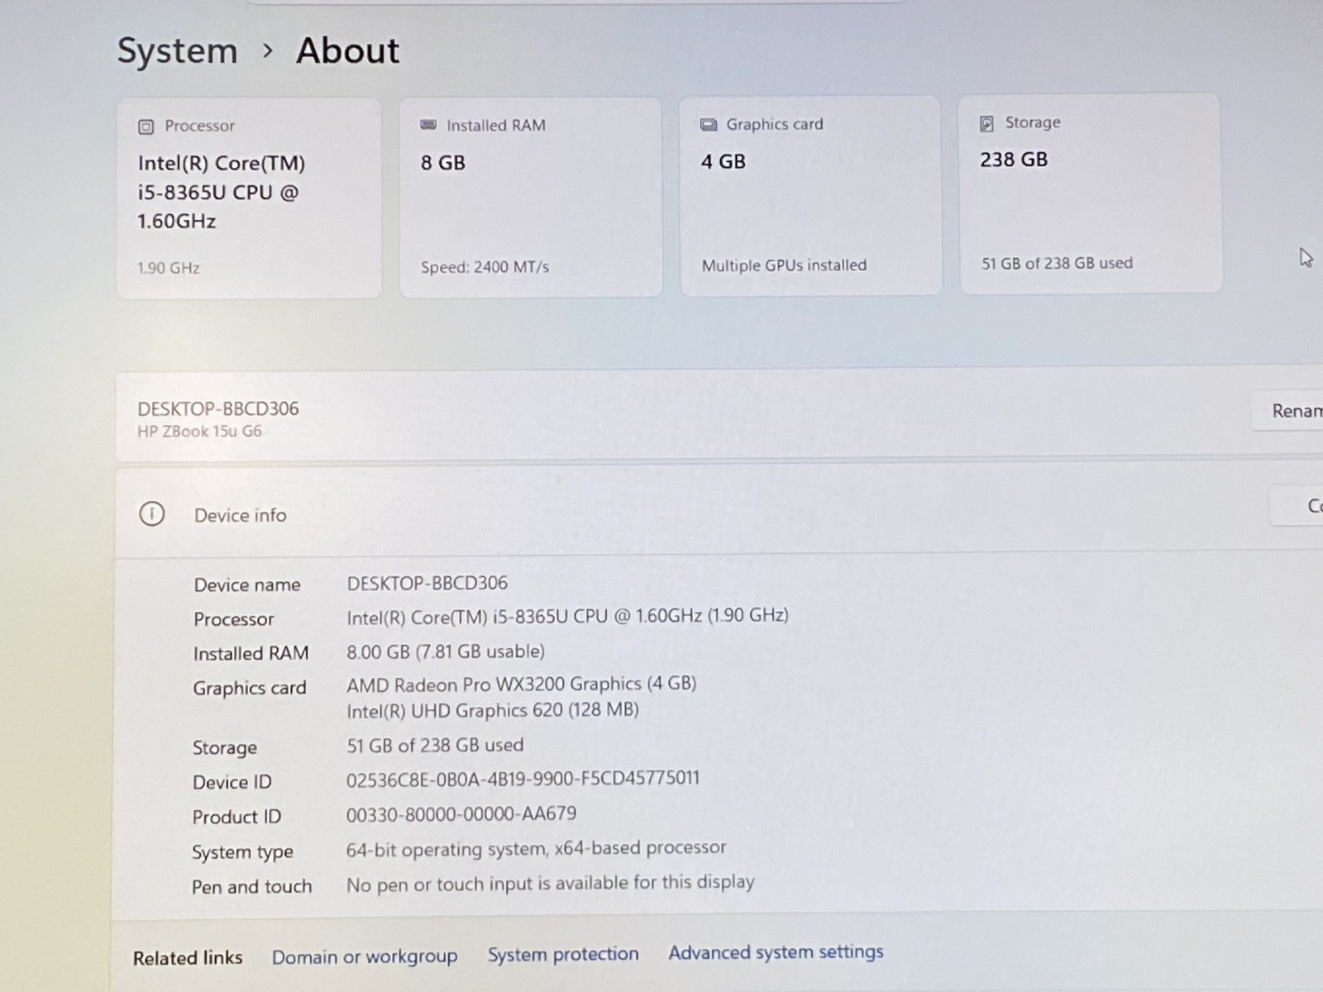1323x992 pixels.
Task: Click the DESKTOP-BBCD306 PC name heading
Action: click(x=218, y=408)
